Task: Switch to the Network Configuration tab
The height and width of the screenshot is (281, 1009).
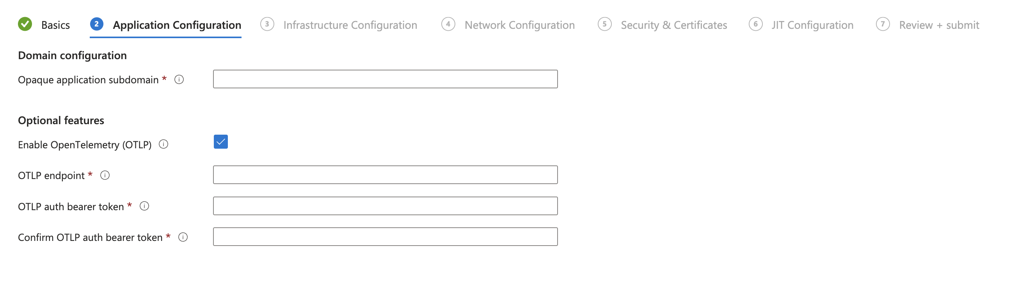Action: 519,25
